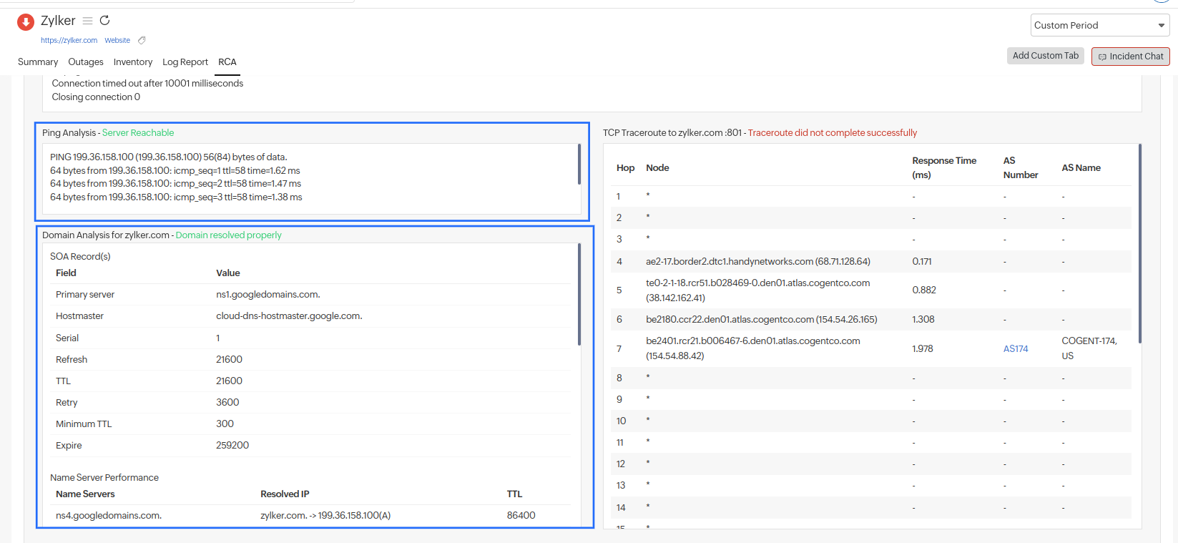The height and width of the screenshot is (543, 1178).
Task: Click the Retry value 3600
Action: pos(227,403)
